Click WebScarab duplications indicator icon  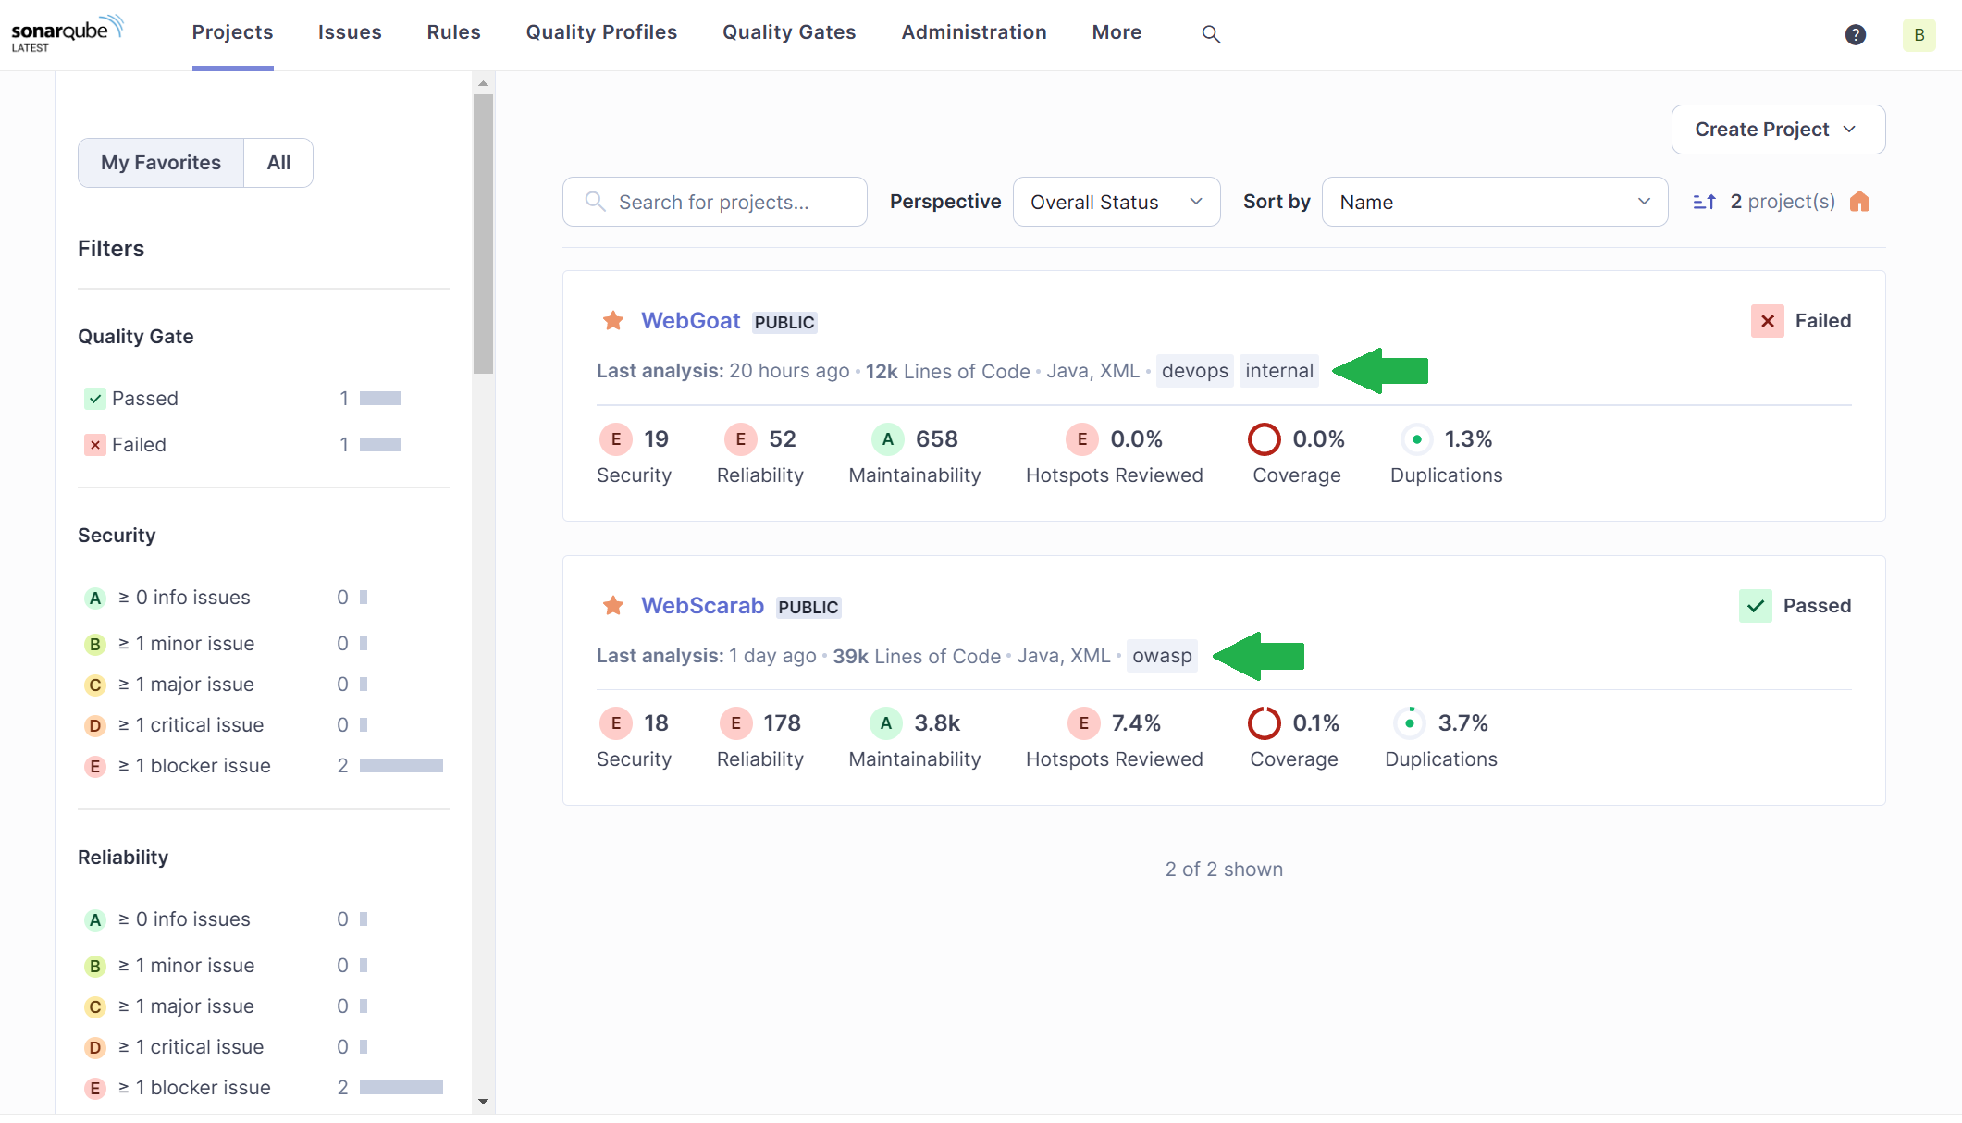(1410, 723)
